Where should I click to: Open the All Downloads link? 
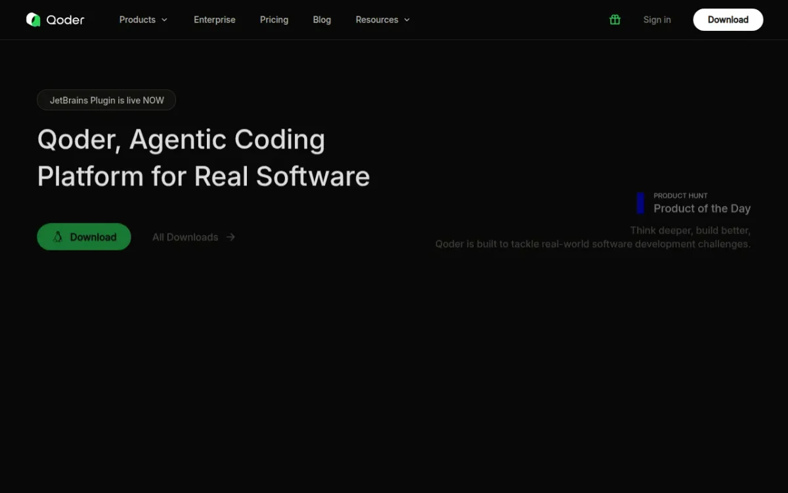[x=185, y=237]
